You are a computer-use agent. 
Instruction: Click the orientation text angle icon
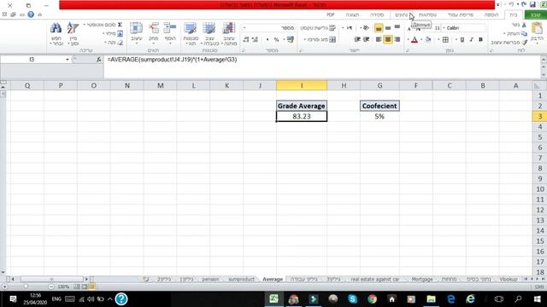365,28
